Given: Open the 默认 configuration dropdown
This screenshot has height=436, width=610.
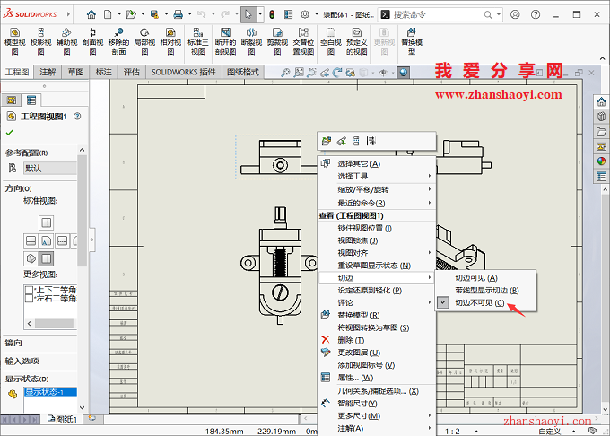Looking at the screenshot, I should click(x=50, y=168).
